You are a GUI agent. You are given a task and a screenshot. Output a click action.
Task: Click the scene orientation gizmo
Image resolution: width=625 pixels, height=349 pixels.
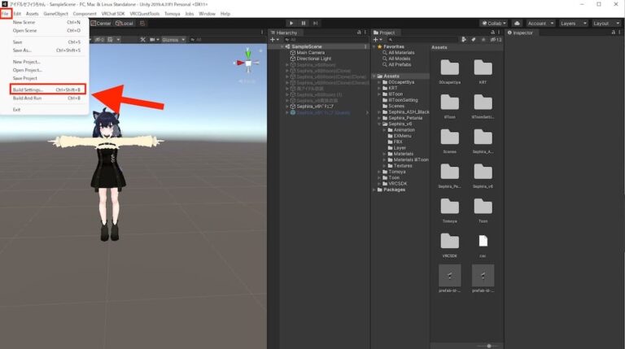[x=248, y=63]
